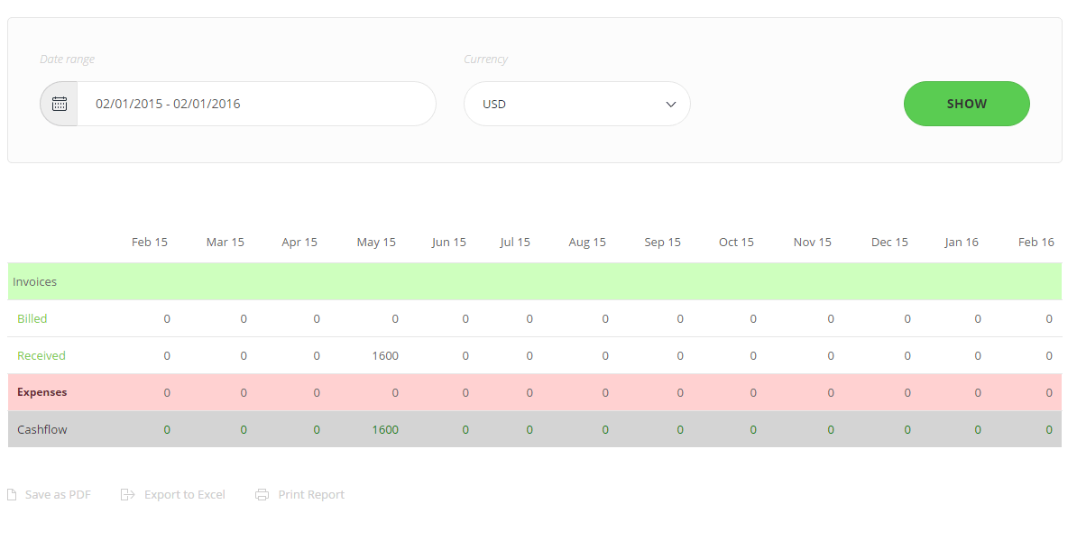Click the Expenses row header
Screen dimensions: 1077x541
pos(43,392)
